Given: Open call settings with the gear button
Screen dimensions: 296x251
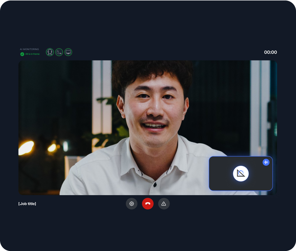Looking at the screenshot, I should point(132,204).
